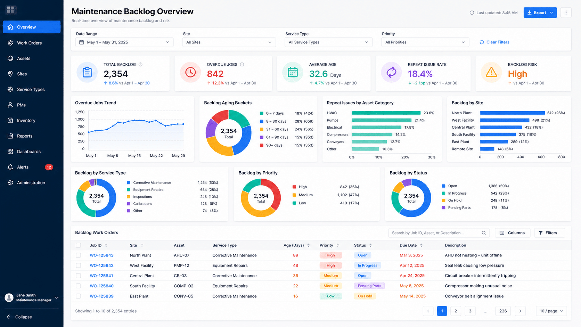Viewport: 581px width, 327px height.
Task: Open the Reports menu item
Action: tap(32, 136)
